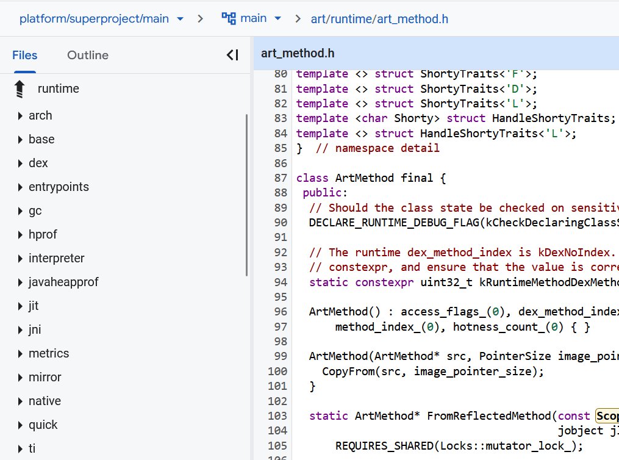Click REQUIRES_SHARED on line 105
This screenshot has height=460, width=619.
coord(384,446)
